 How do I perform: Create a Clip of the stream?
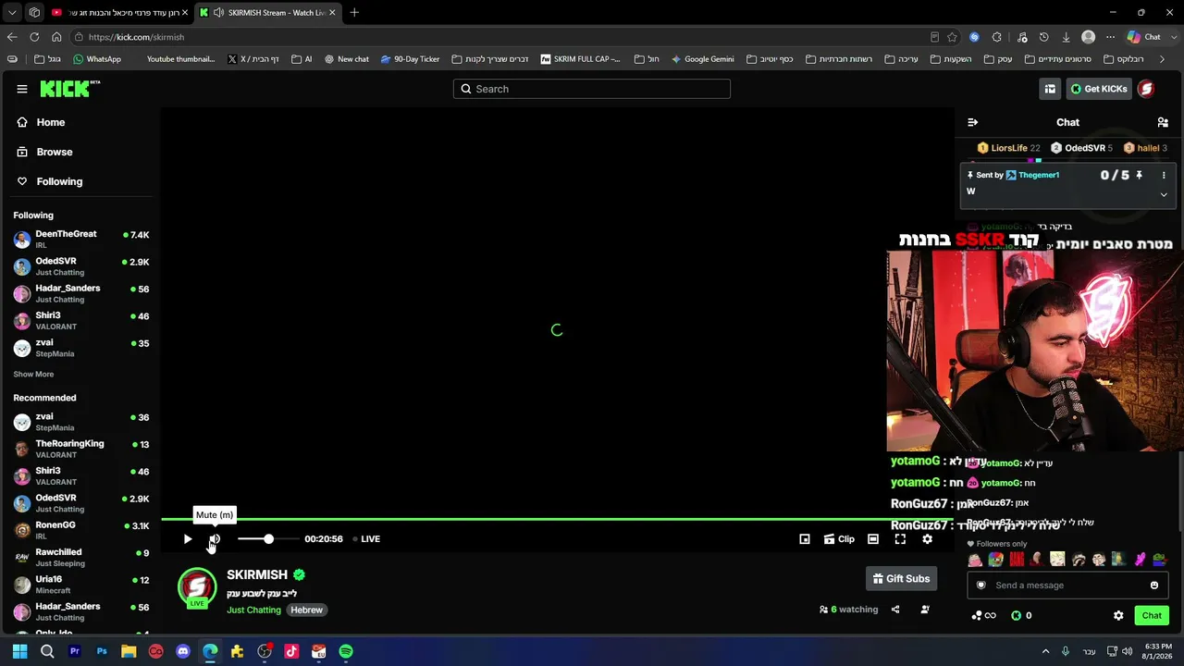[839, 539]
